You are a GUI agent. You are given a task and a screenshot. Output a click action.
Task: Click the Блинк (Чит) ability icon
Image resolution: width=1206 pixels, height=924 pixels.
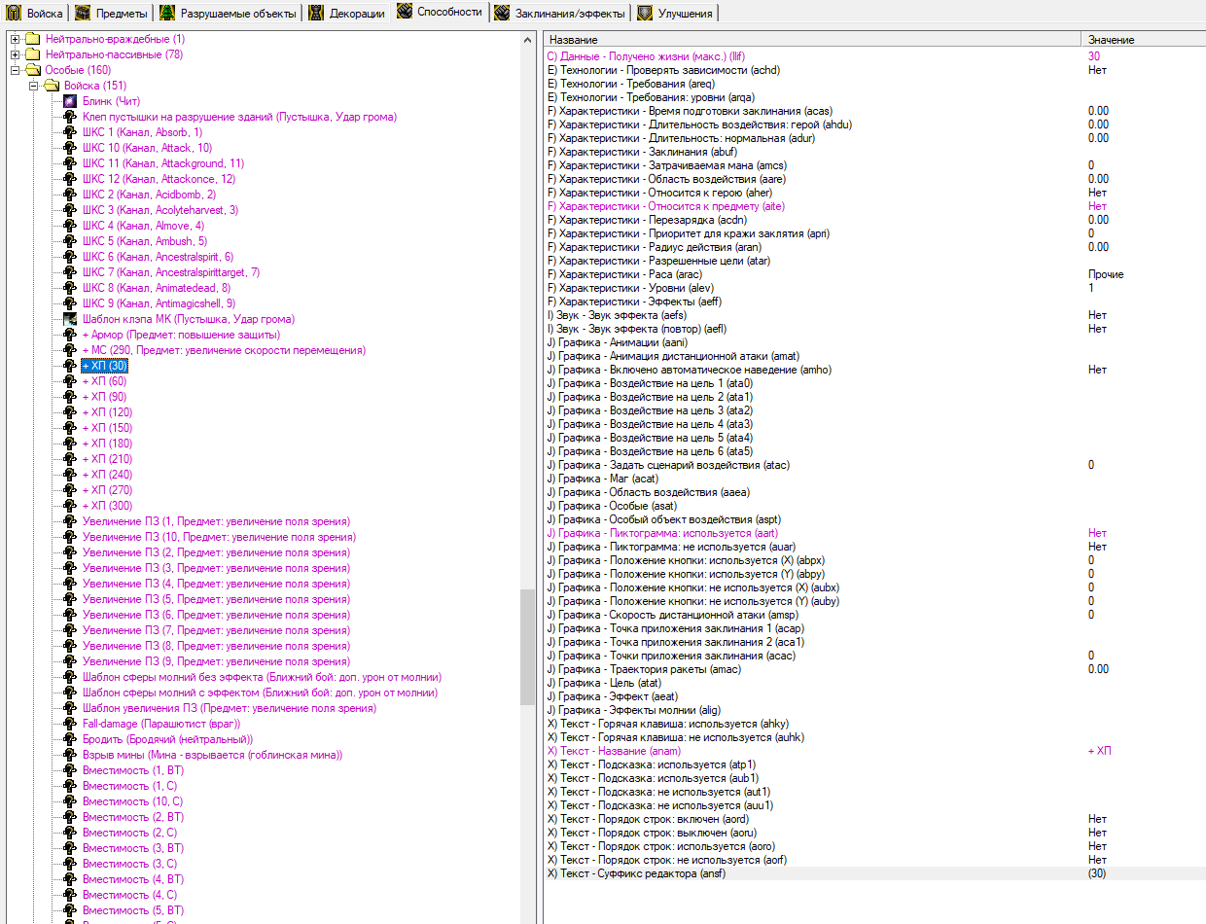point(70,101)
